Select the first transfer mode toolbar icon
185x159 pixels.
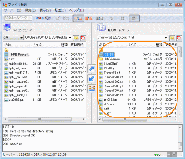(79, 18)
